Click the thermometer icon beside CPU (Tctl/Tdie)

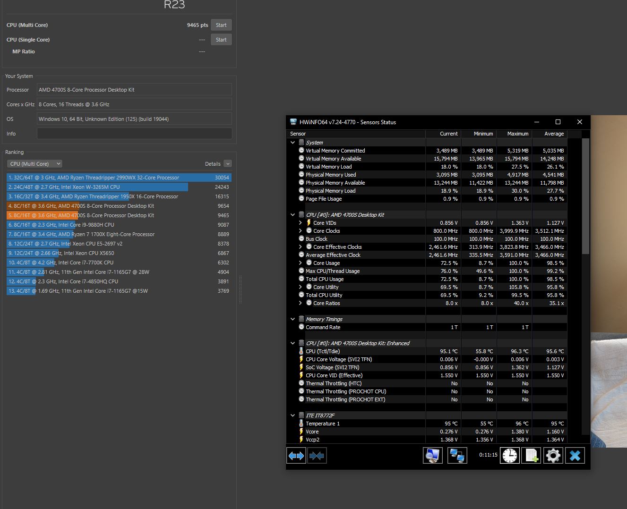point(301,351)
